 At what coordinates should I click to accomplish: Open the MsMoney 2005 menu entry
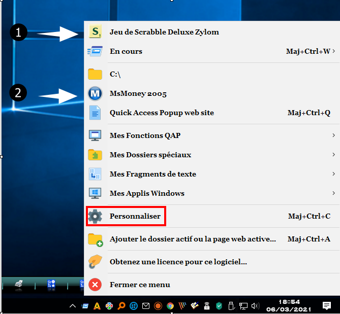point(138,94)
